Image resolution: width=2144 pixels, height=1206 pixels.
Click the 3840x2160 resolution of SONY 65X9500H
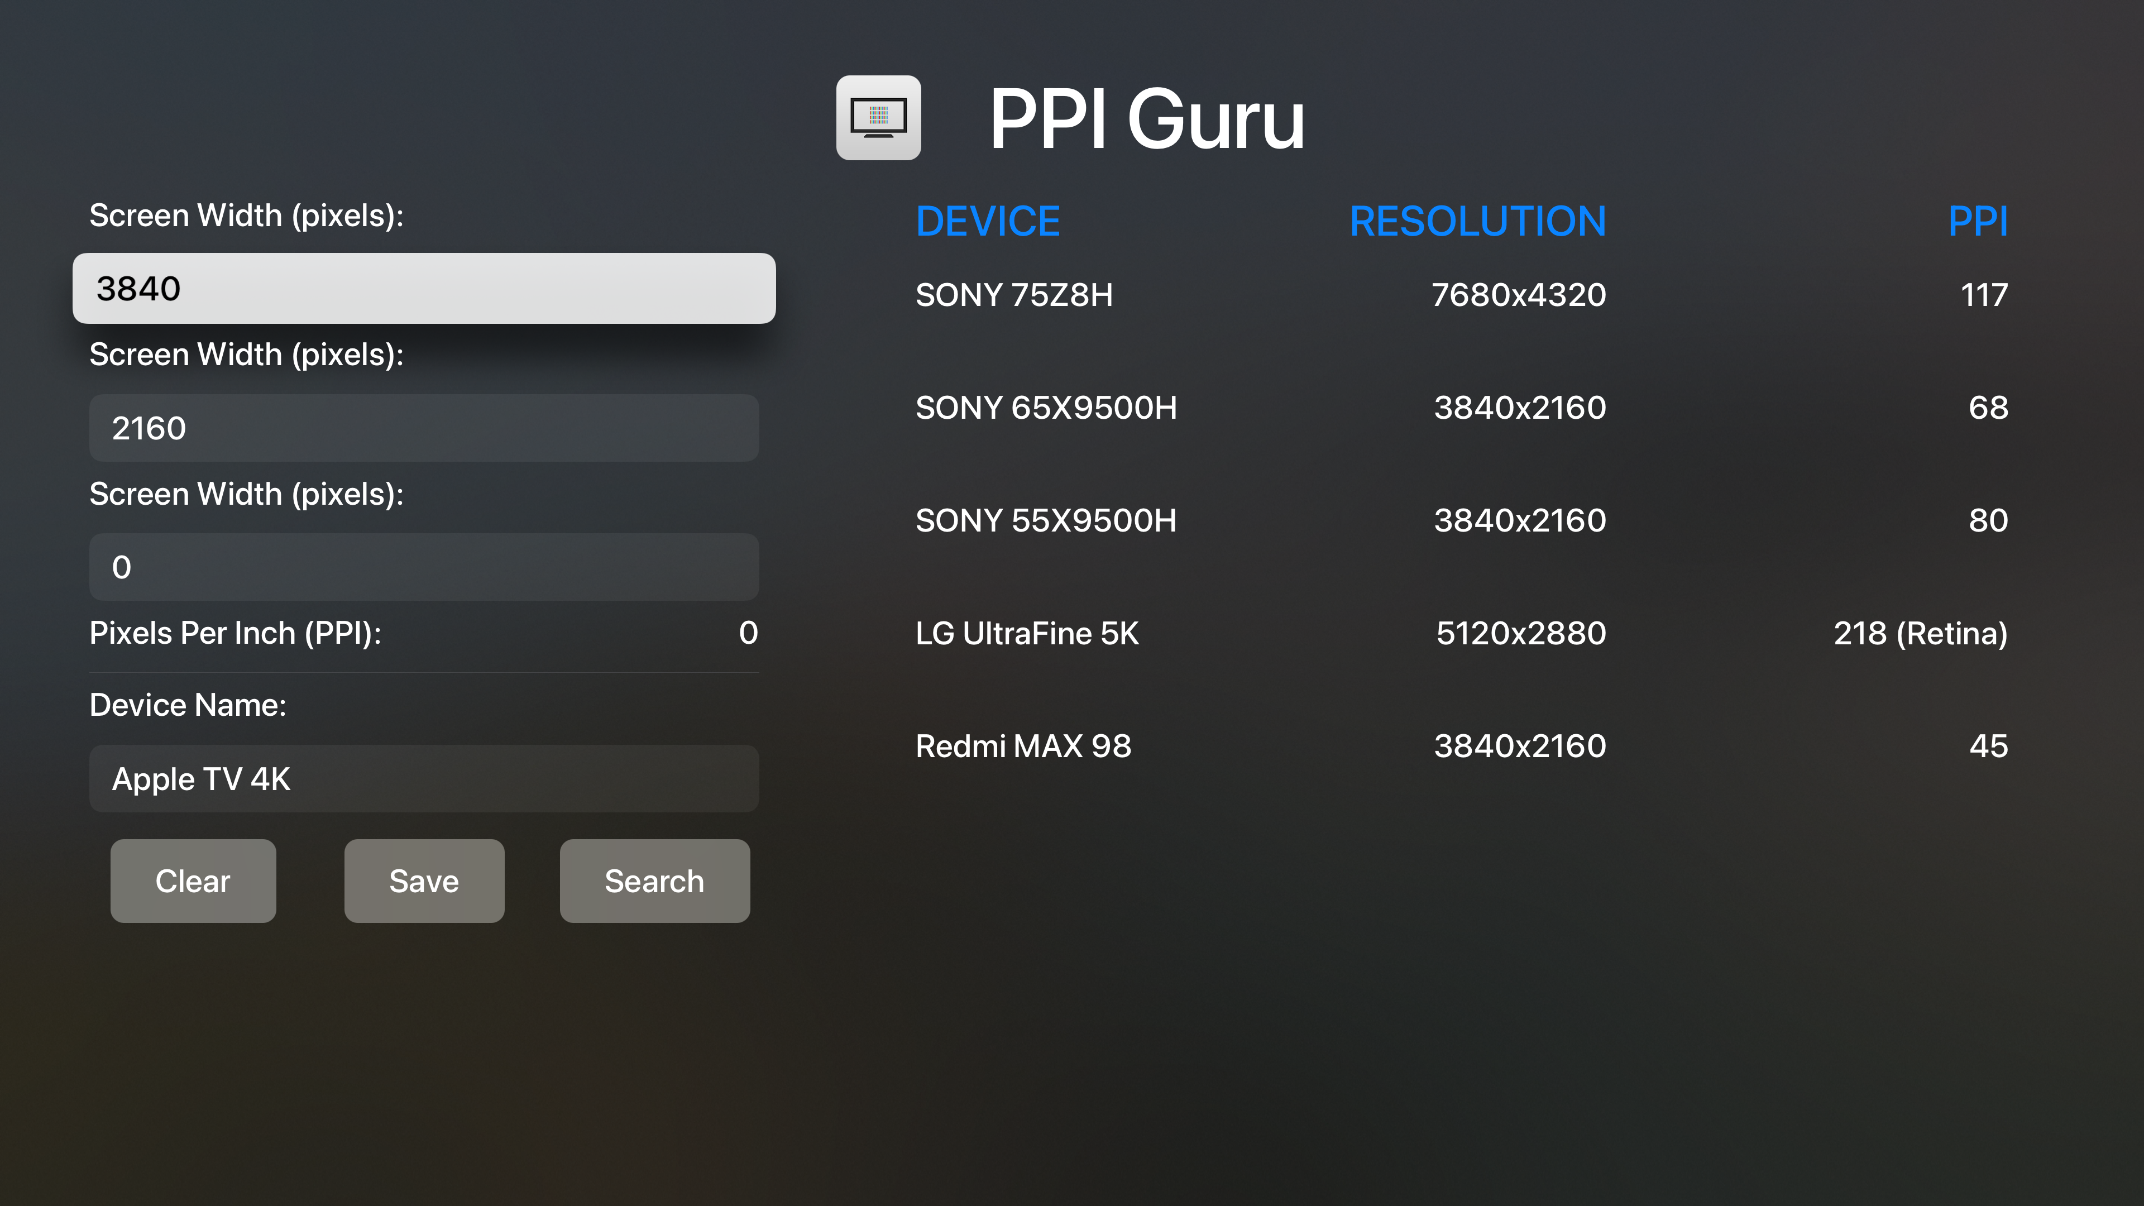click(x=1520, y=408)
